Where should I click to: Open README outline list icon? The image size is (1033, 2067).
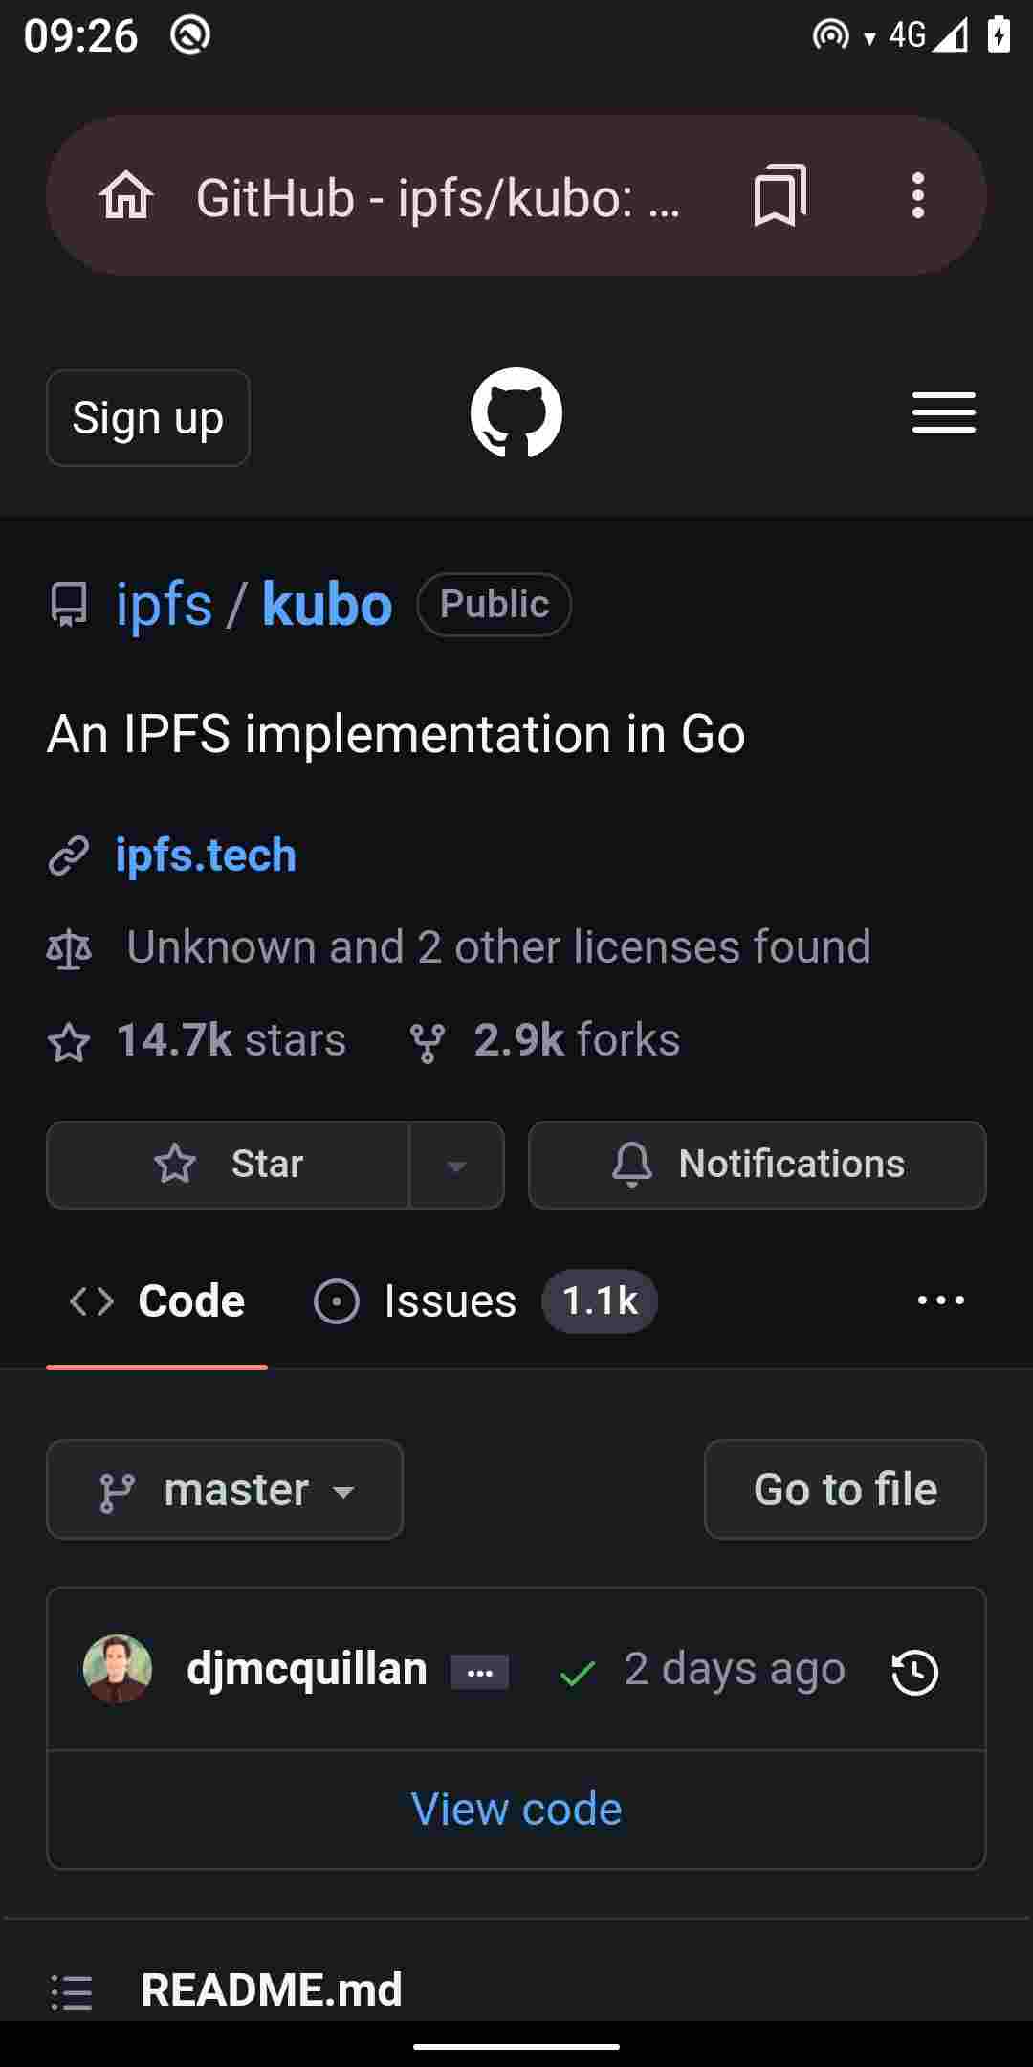tap(72, 1991)
